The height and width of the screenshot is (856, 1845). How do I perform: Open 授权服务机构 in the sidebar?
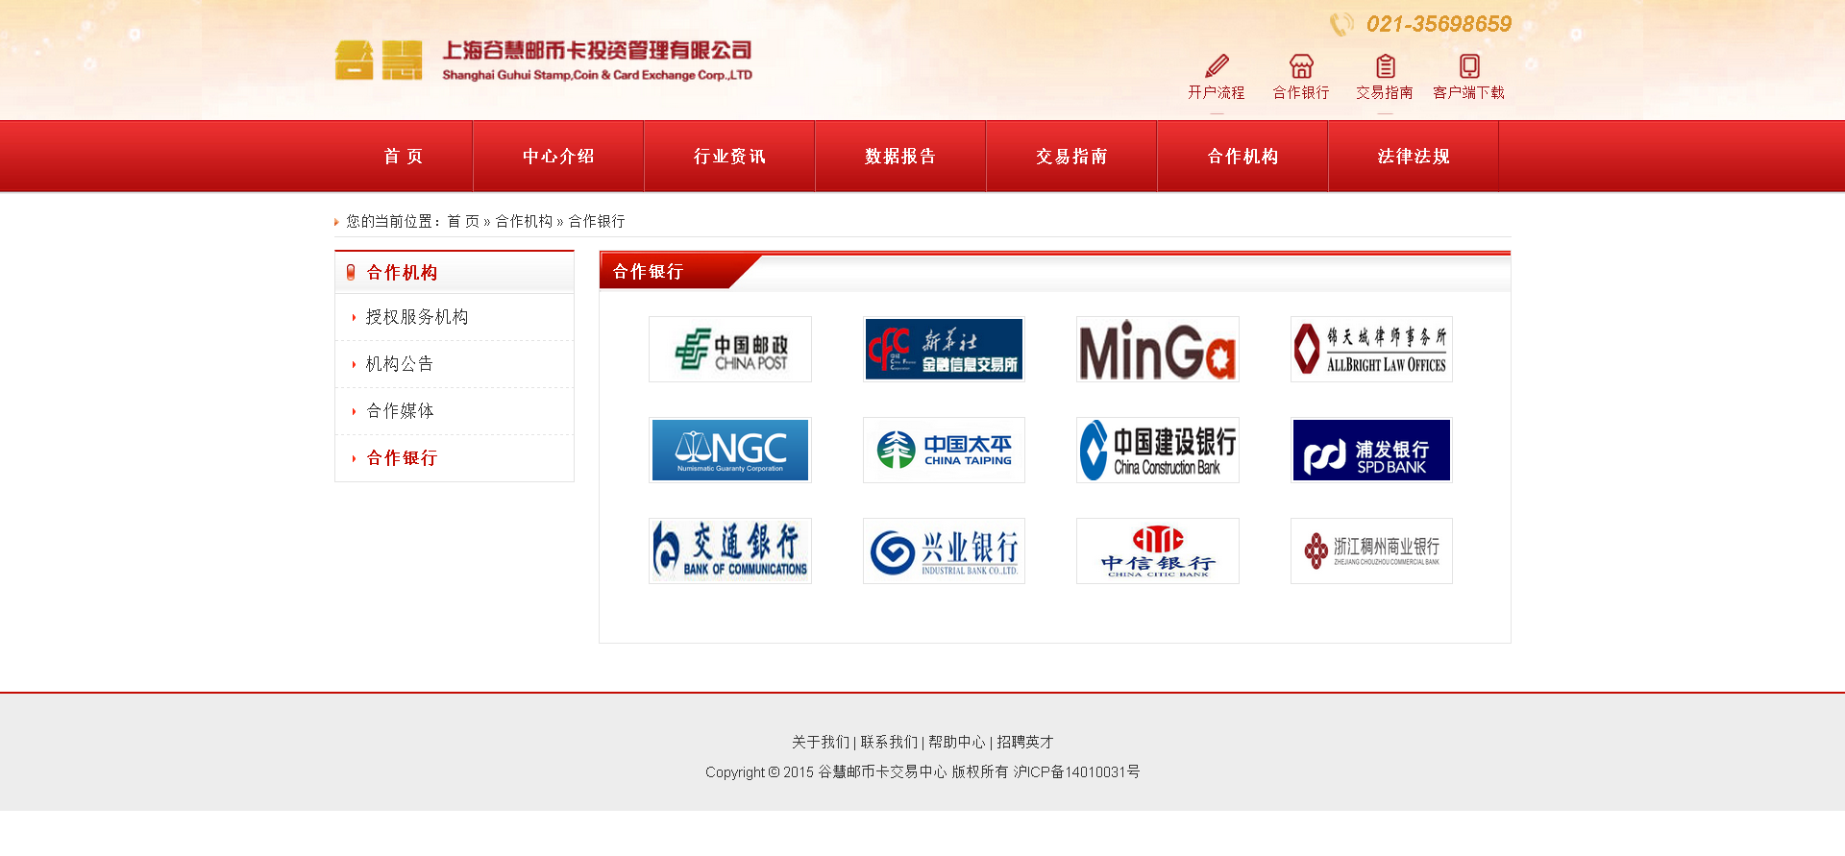(x=417, y=317)
